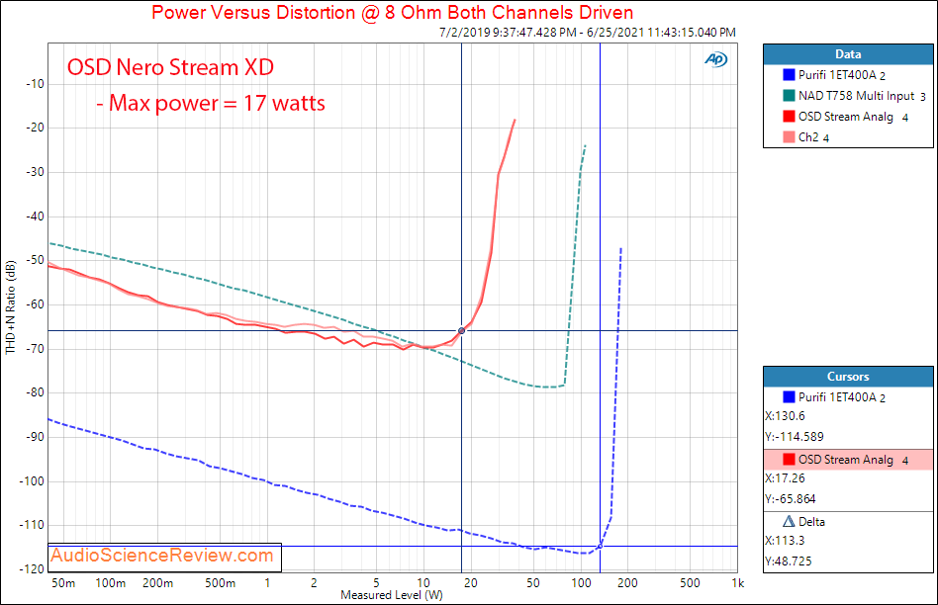This screenshot has height=605, width=938.
Task: Click the '500m' X-axis tick label
Action: coord(220,583)
